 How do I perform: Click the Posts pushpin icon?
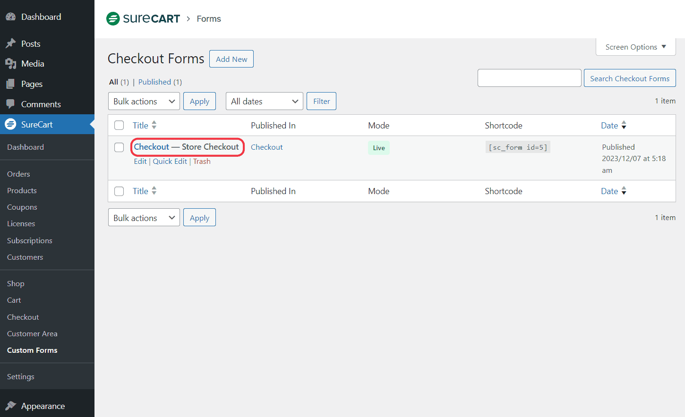click(10, 44)
